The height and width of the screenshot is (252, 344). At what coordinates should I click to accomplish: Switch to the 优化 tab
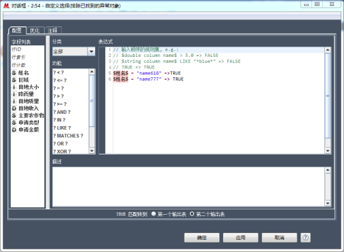[x=35, y=30]
